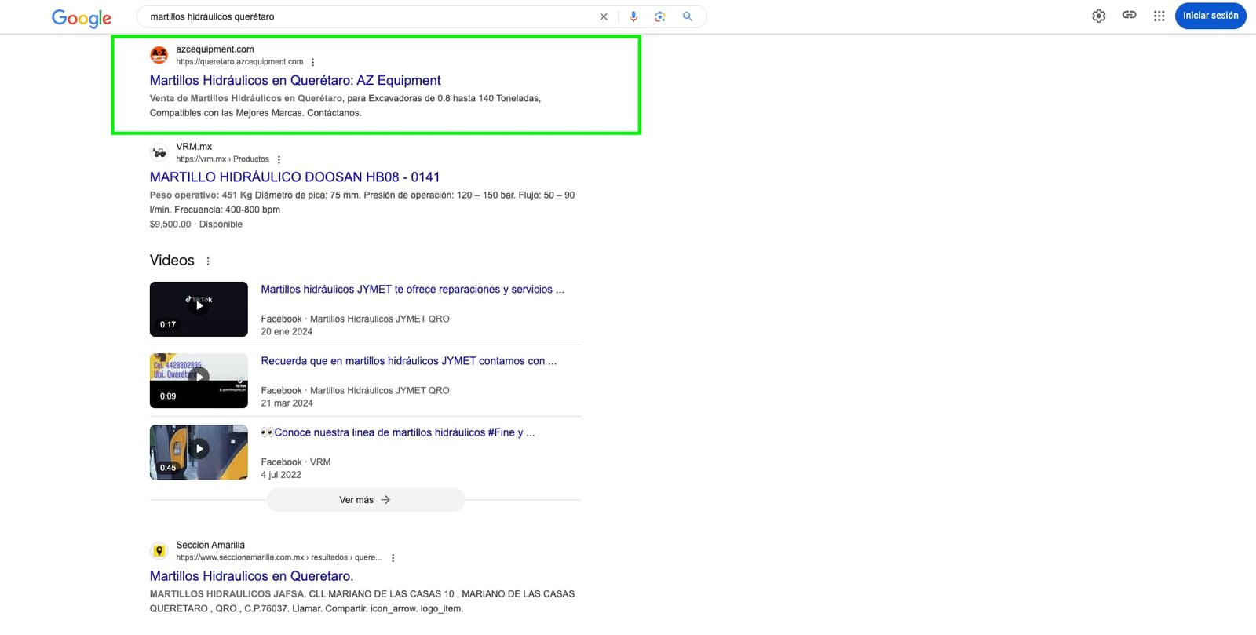
Task: Click the Videos section heading
Action: (x=172, y=261)
